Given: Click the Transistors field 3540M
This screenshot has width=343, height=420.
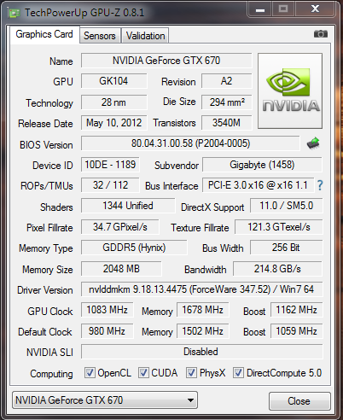Looking at the screenshot, I should 227,123.
